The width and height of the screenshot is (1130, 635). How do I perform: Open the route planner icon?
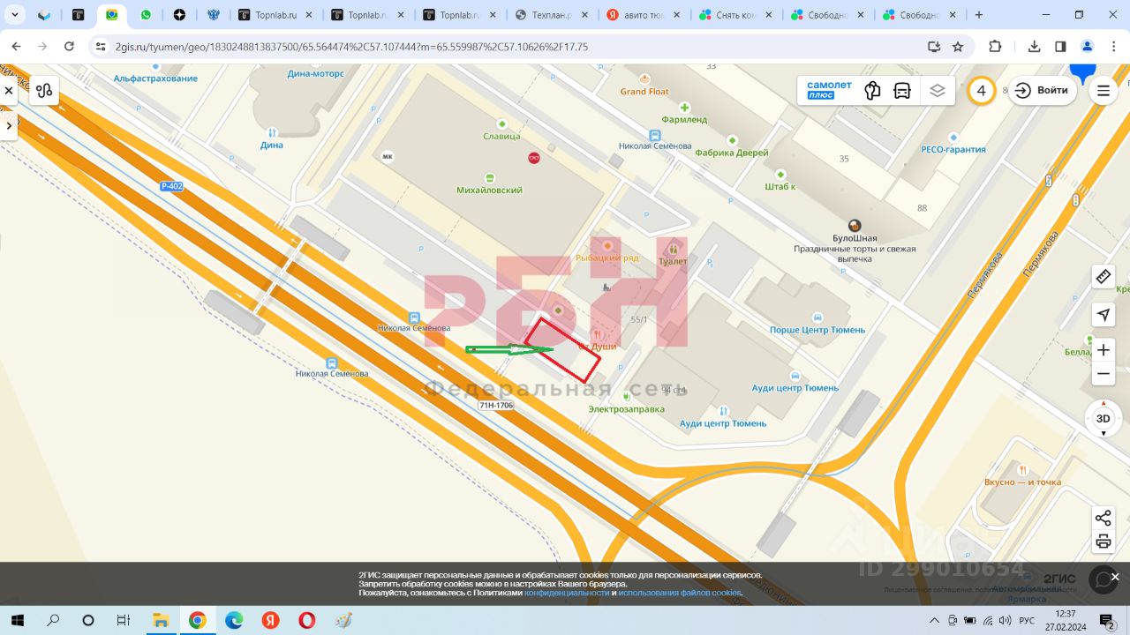[44, 90]
